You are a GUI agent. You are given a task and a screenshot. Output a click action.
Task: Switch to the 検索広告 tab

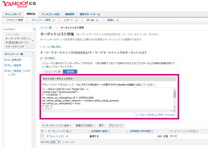point(31,14)
